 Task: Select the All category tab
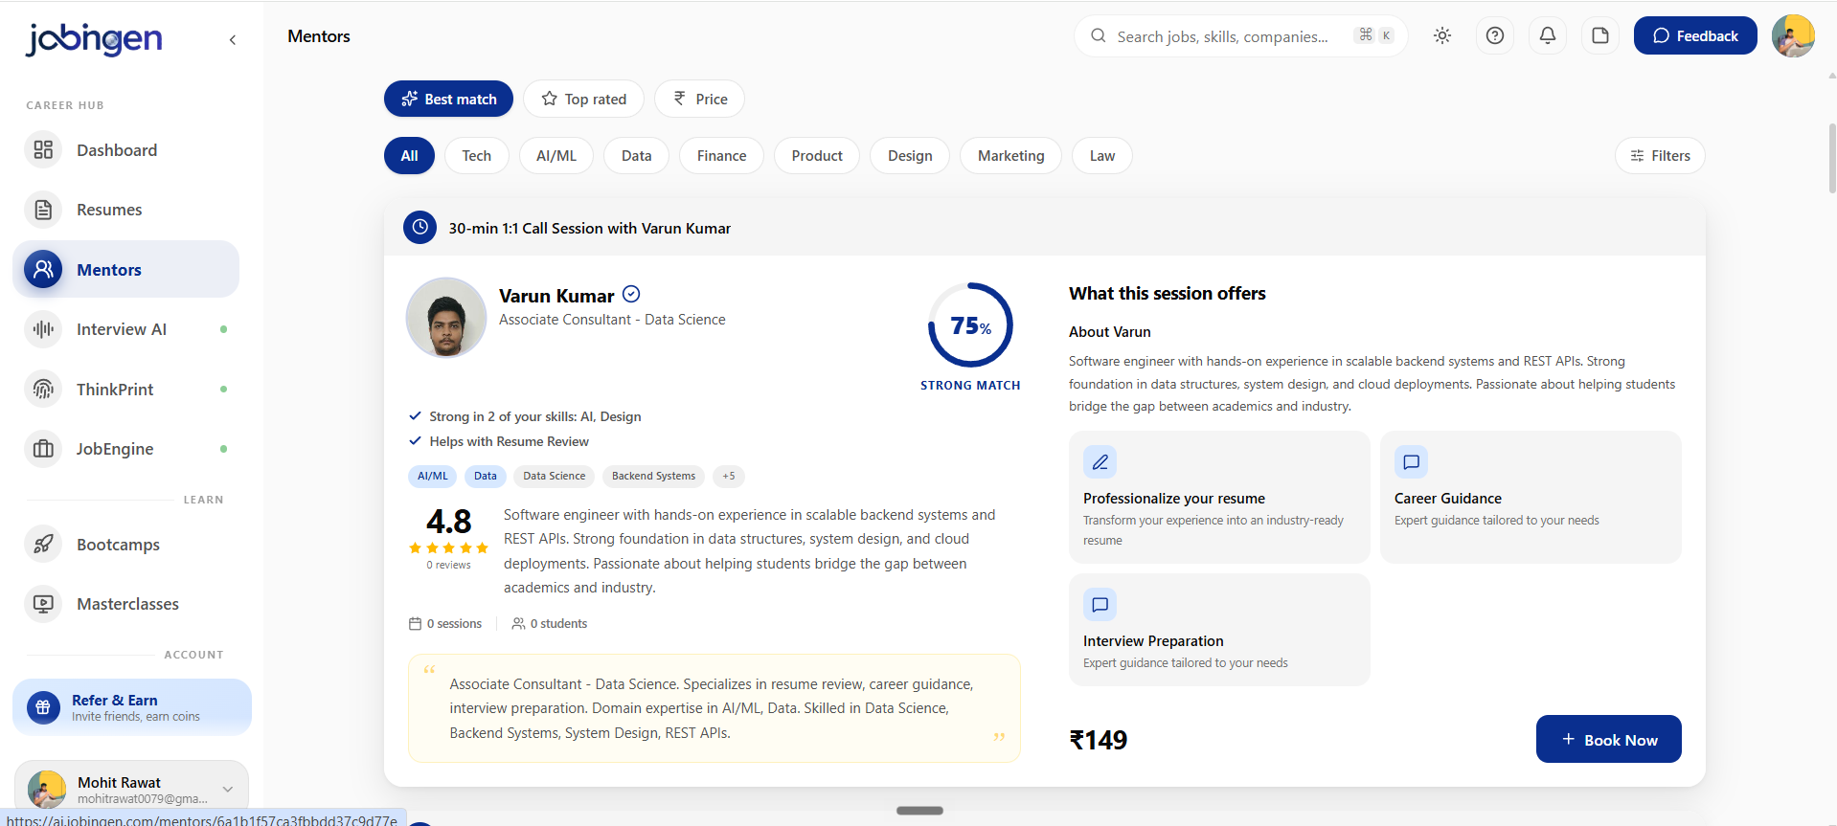click(x=409, y=155)
